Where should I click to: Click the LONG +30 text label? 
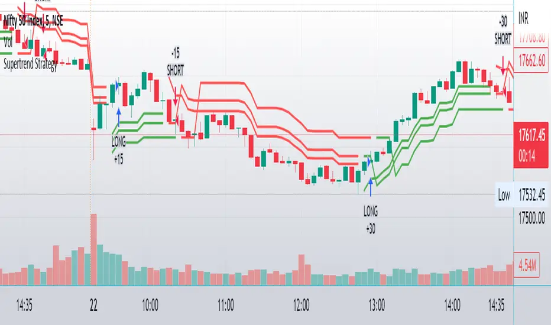pos(371,217)
